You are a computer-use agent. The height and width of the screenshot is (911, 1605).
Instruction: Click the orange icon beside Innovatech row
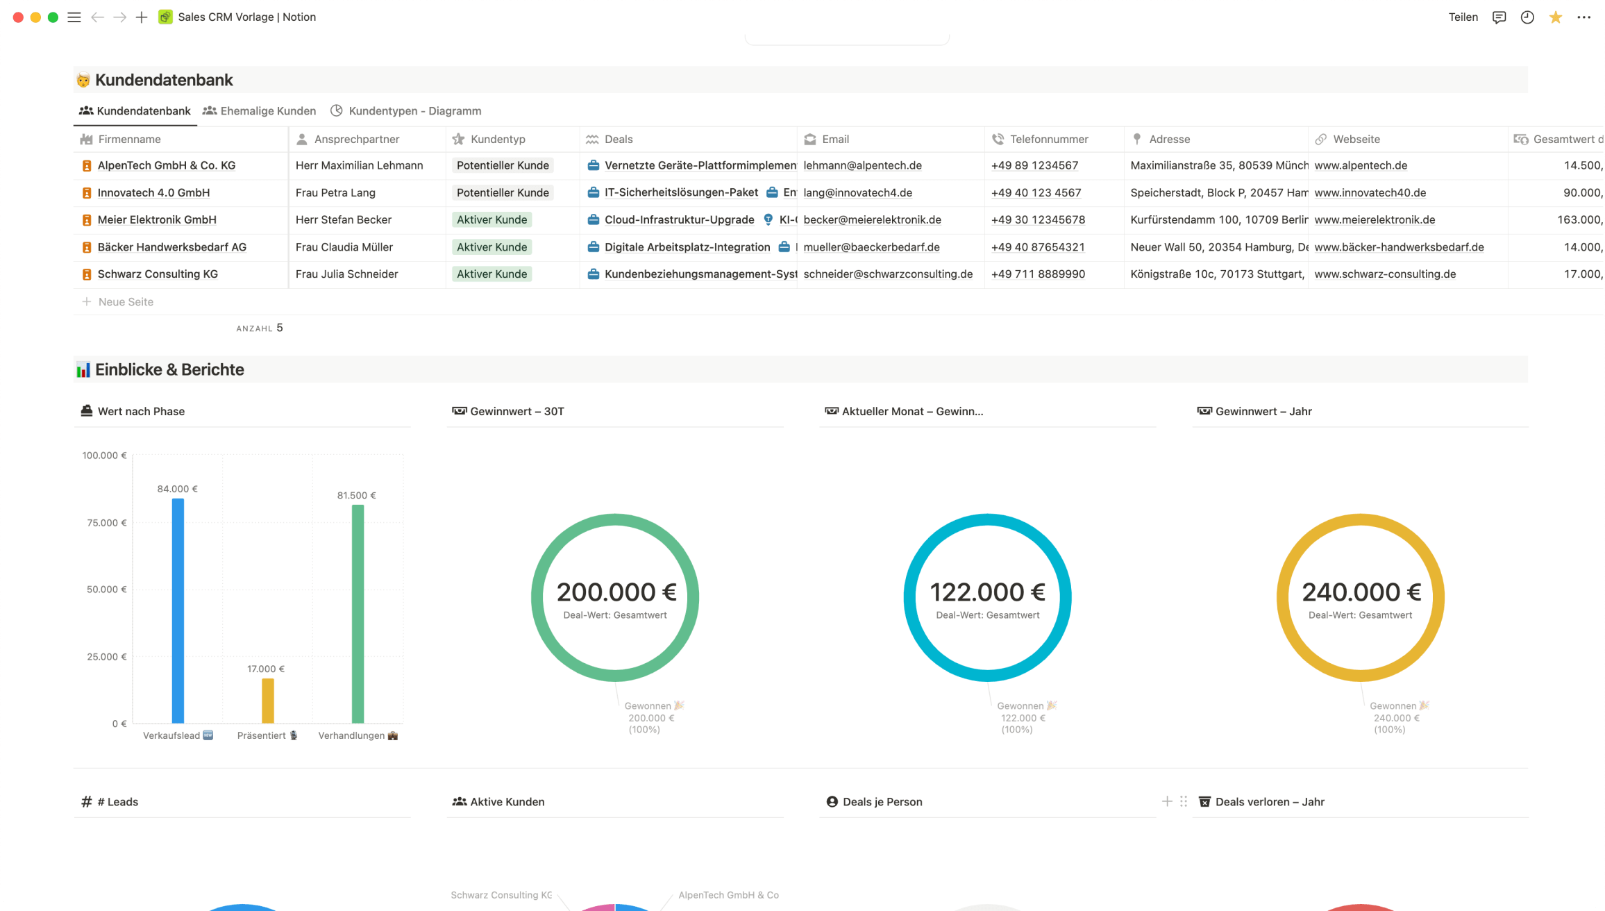tap(87, 193)
